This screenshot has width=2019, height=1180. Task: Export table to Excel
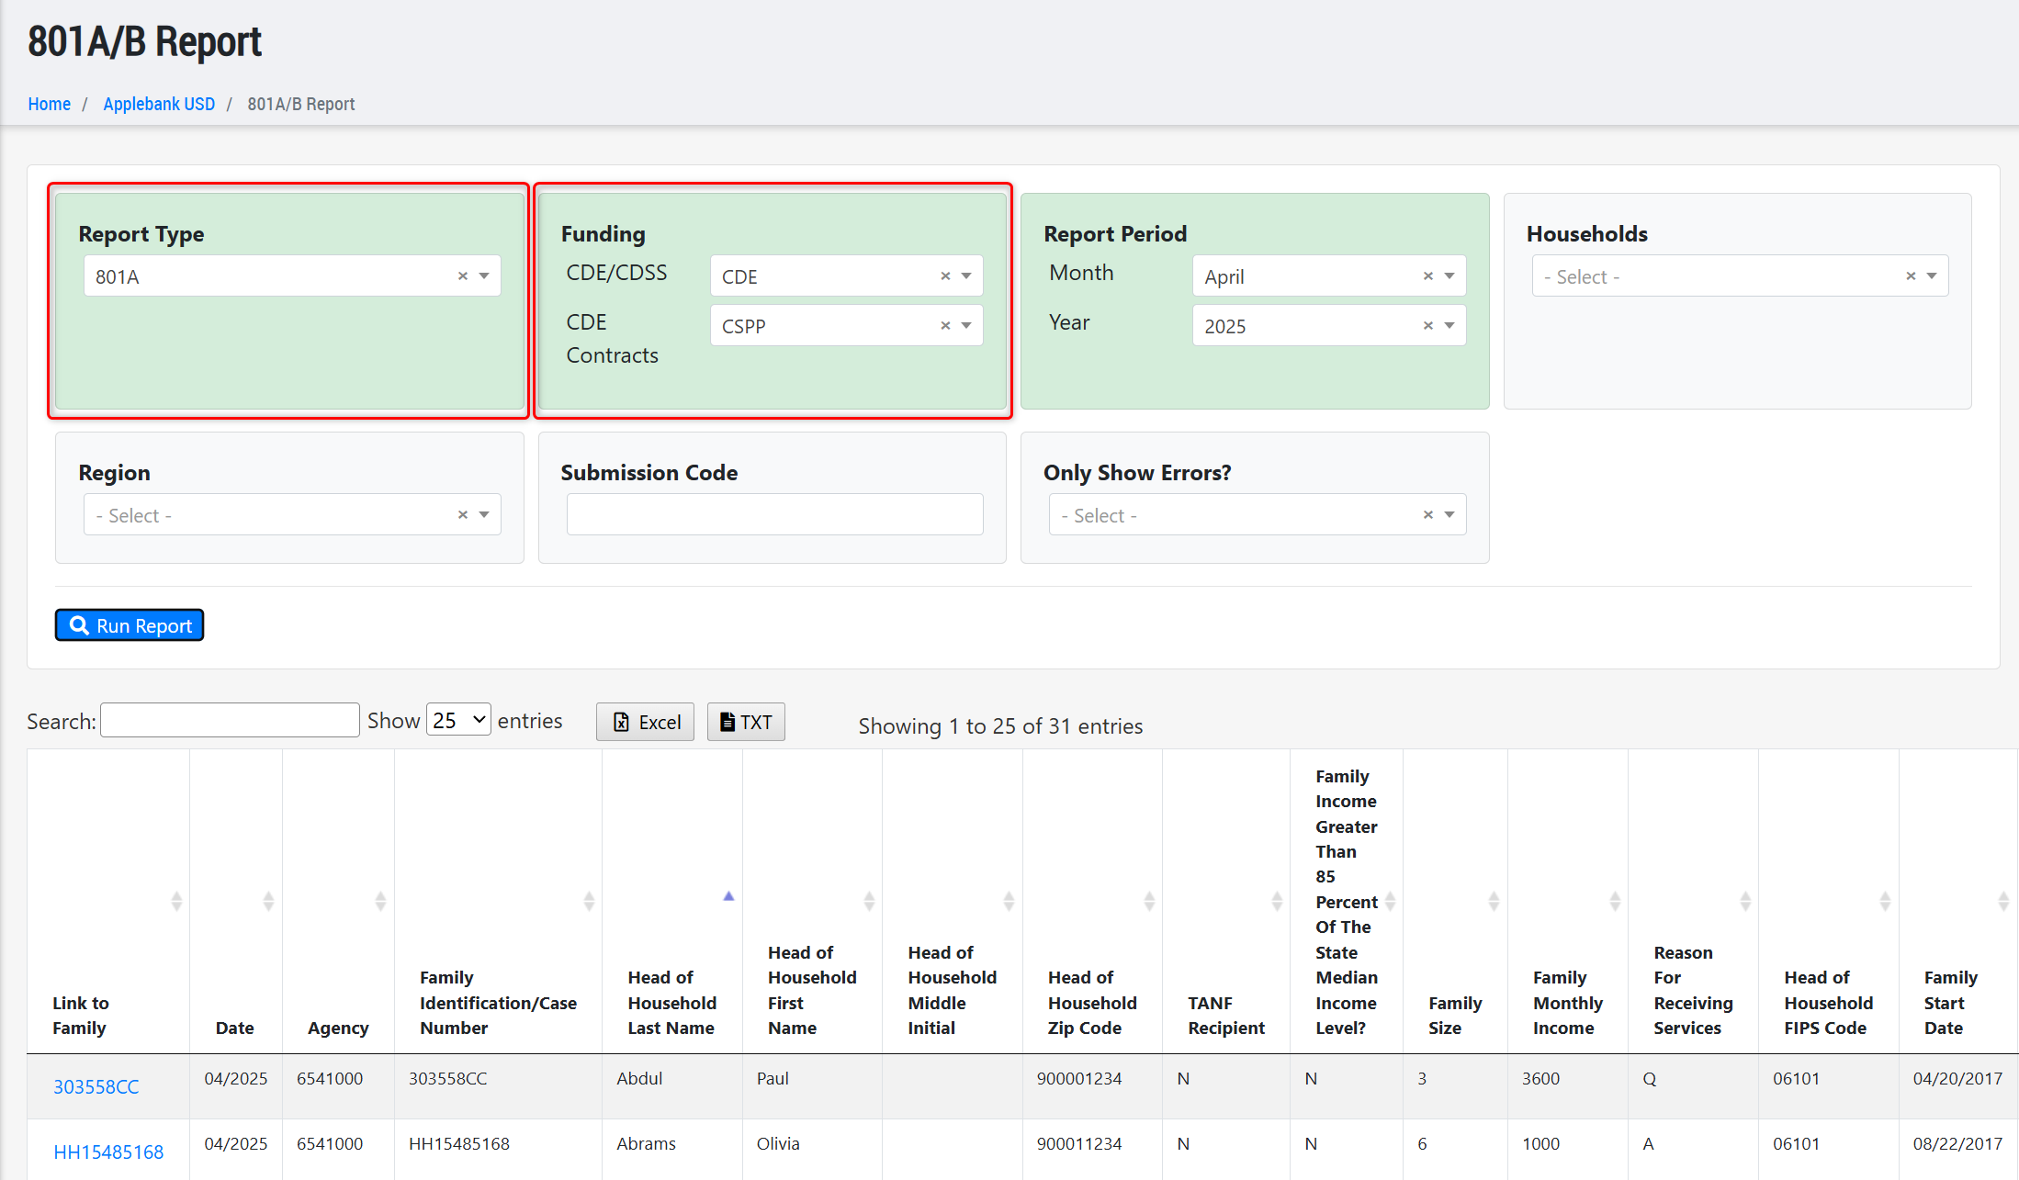click(x=646, y=722)
